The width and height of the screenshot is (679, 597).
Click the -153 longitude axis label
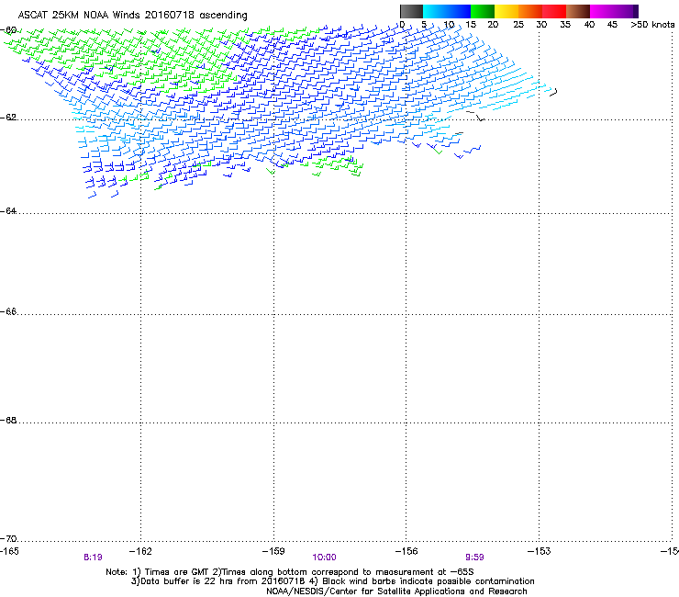point(540,551)
